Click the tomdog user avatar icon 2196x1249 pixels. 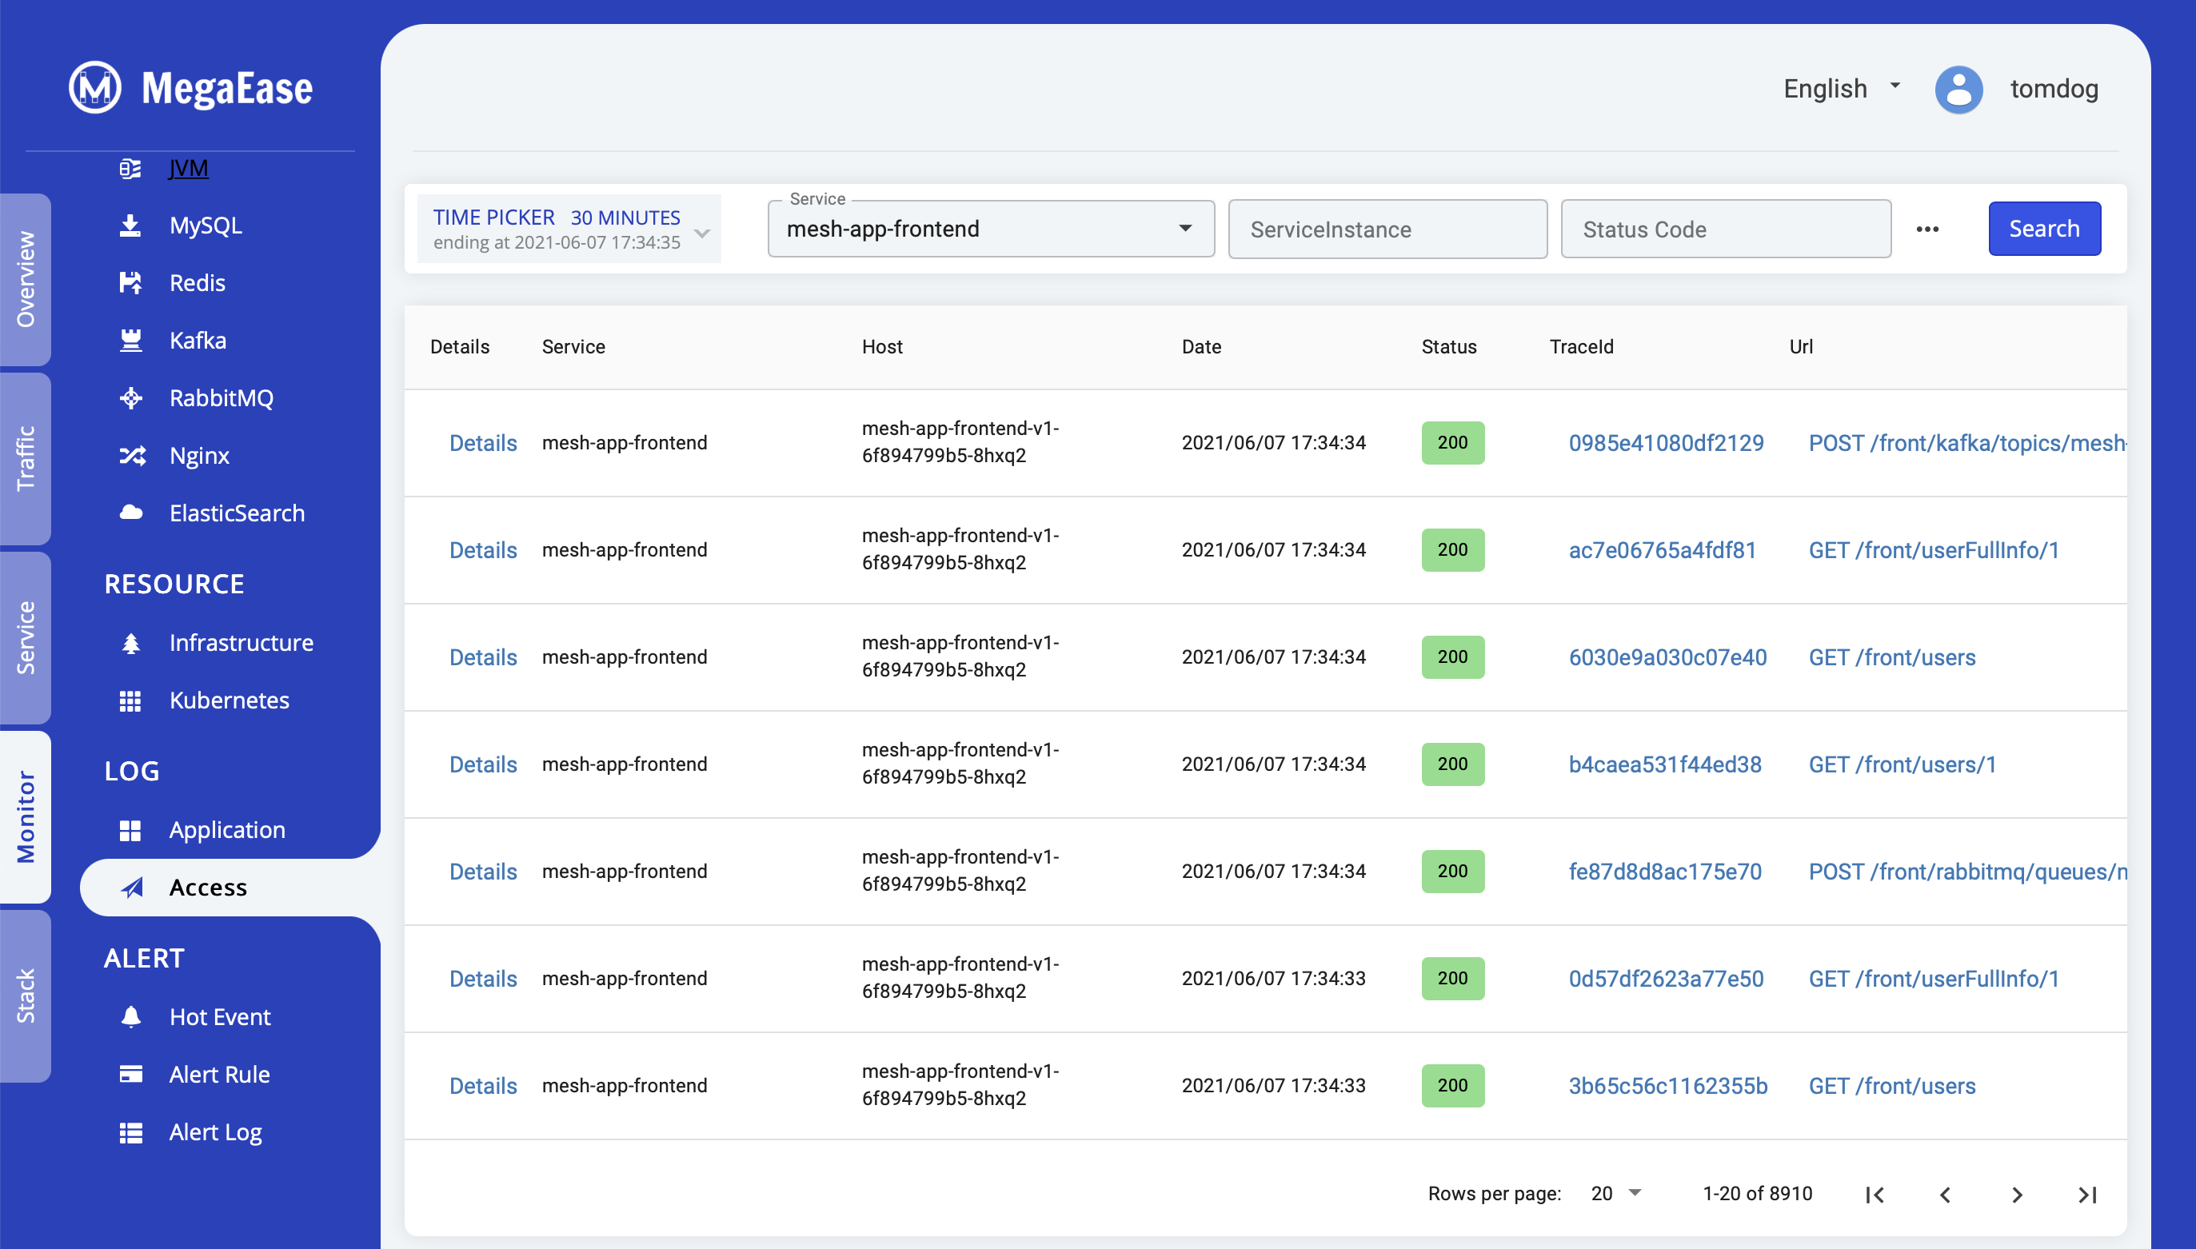(1959, 90)
